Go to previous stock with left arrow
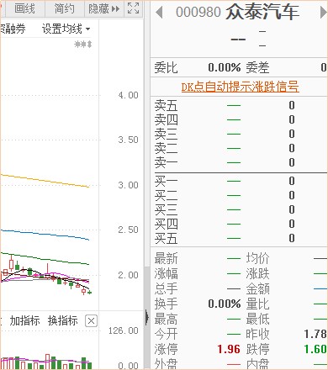The image size is (328, 370). pos(159,13)
